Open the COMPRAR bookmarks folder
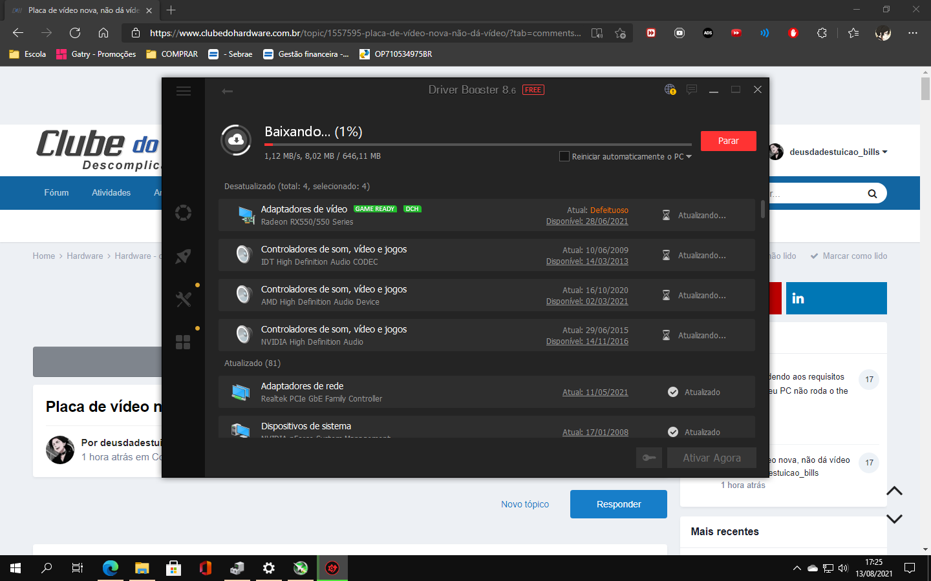The image size is (931, 581). pos(172,54)
